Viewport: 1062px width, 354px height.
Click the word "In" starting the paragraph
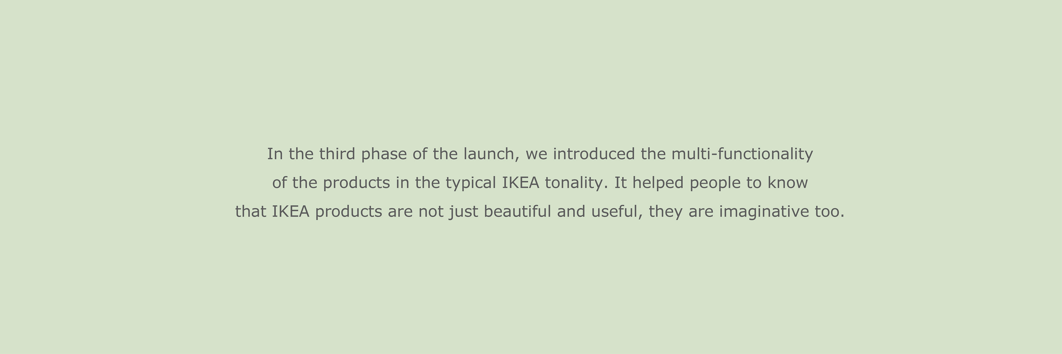click(275, 154)
